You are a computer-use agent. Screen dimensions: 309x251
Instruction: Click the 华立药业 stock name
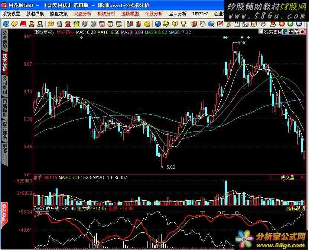(x=65, y=32)
